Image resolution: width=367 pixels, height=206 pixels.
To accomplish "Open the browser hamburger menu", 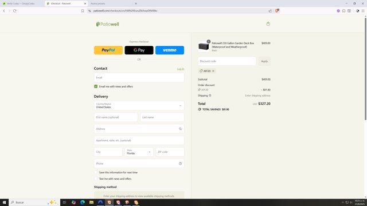I will (x=363, y=11).
